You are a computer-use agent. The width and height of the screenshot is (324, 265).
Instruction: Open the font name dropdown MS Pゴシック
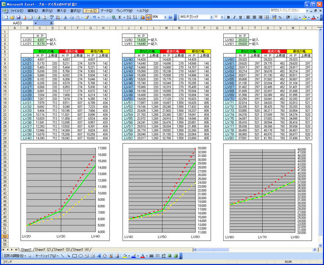tap(211, 17)
